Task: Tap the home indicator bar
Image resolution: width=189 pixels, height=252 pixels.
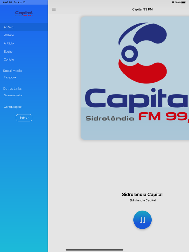Action: pos(94,250)
